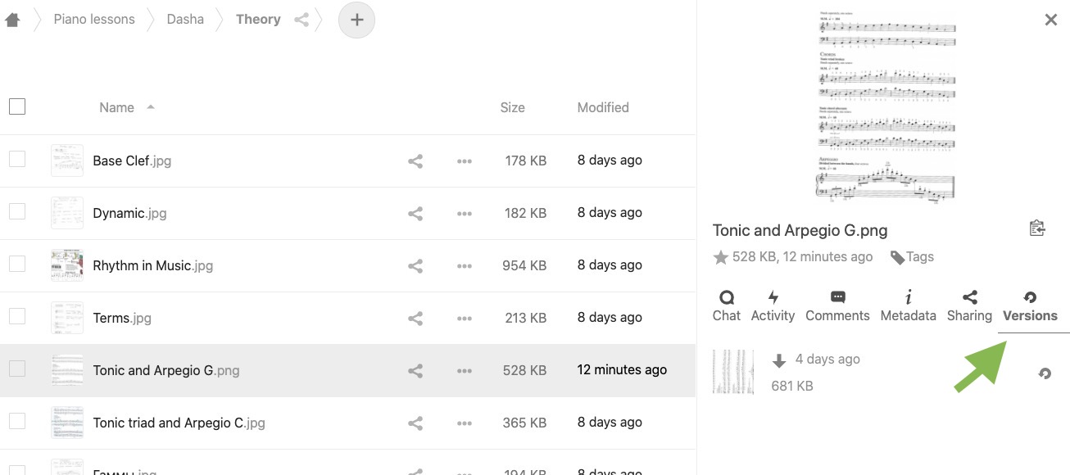Open more actions for Dynamic.jpg

[x=465, y=214]
